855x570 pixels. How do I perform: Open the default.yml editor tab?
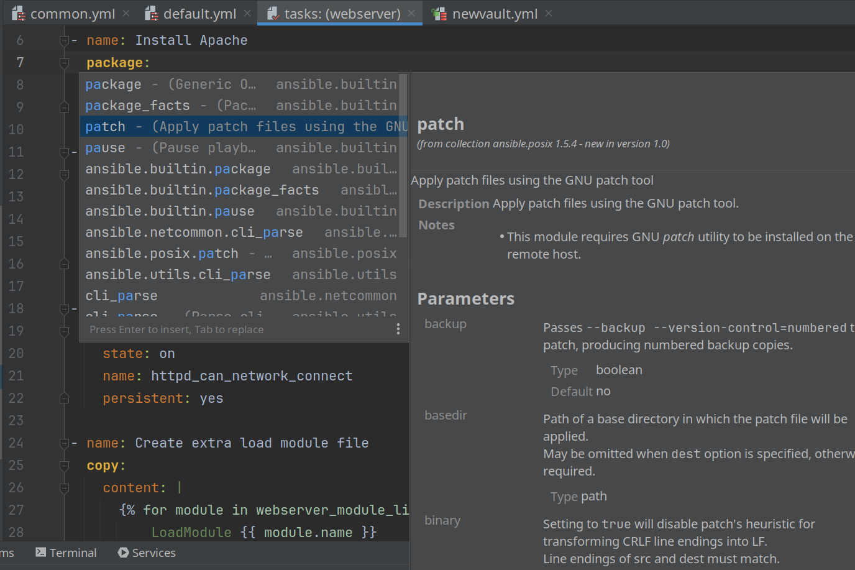(x=199, y=14)
